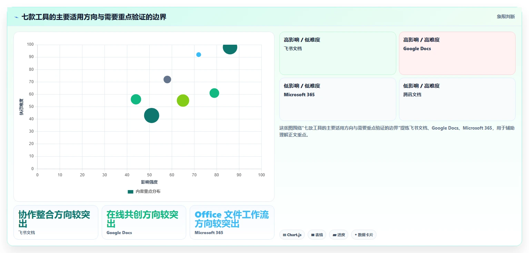Viewport: 529px width, 253px height.
Task: Select the small blue bubble in the chart
Action: 199,55
